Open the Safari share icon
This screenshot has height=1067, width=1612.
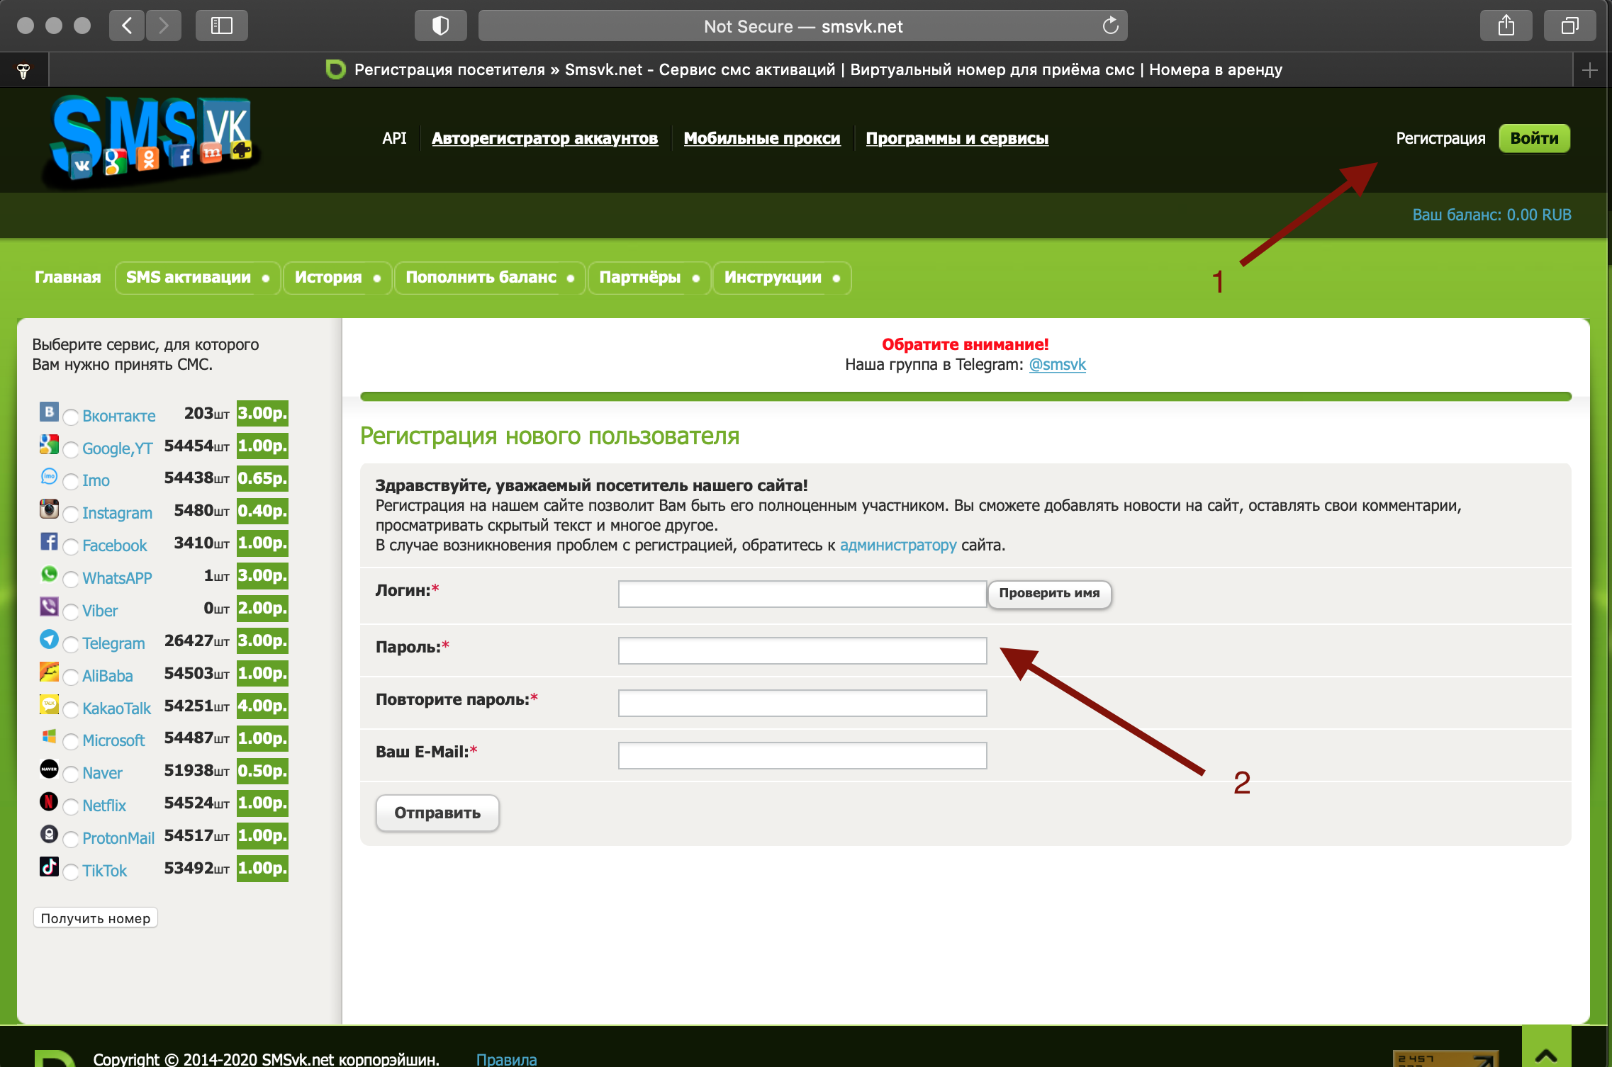pos(1506,26)
